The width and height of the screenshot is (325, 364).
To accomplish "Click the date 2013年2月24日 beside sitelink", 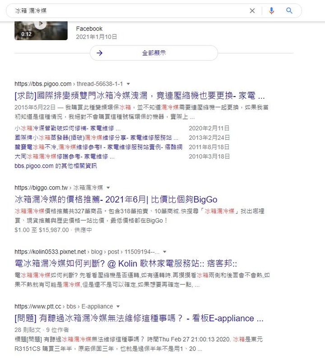I will (x=209, y=138).
